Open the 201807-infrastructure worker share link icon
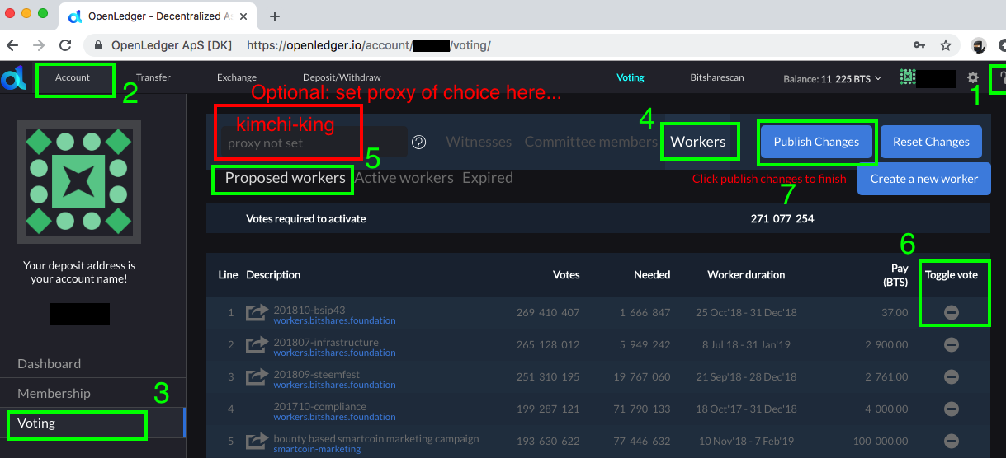The image size is (1006, 458). click(x=257, y=345)
